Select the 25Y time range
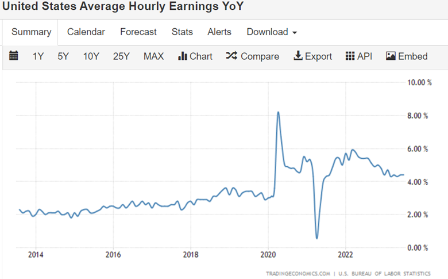Viewport: 448px width, 279px height. point(121,56)
